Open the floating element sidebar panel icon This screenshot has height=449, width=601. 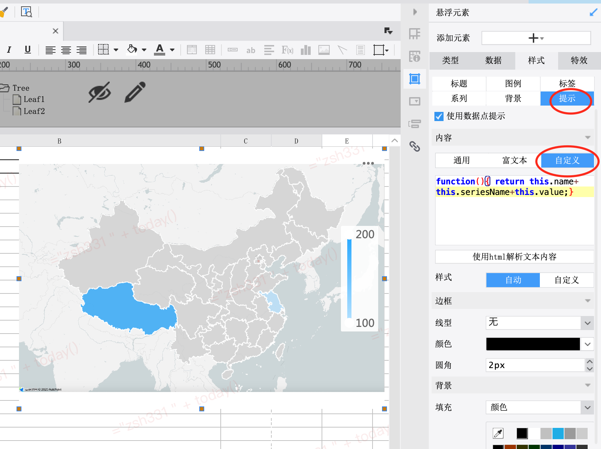pos(415,79)
